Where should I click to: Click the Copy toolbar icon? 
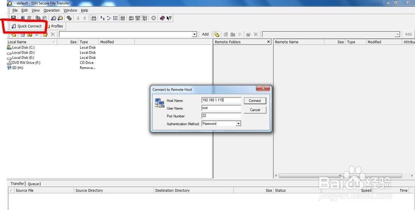[38, 18]
